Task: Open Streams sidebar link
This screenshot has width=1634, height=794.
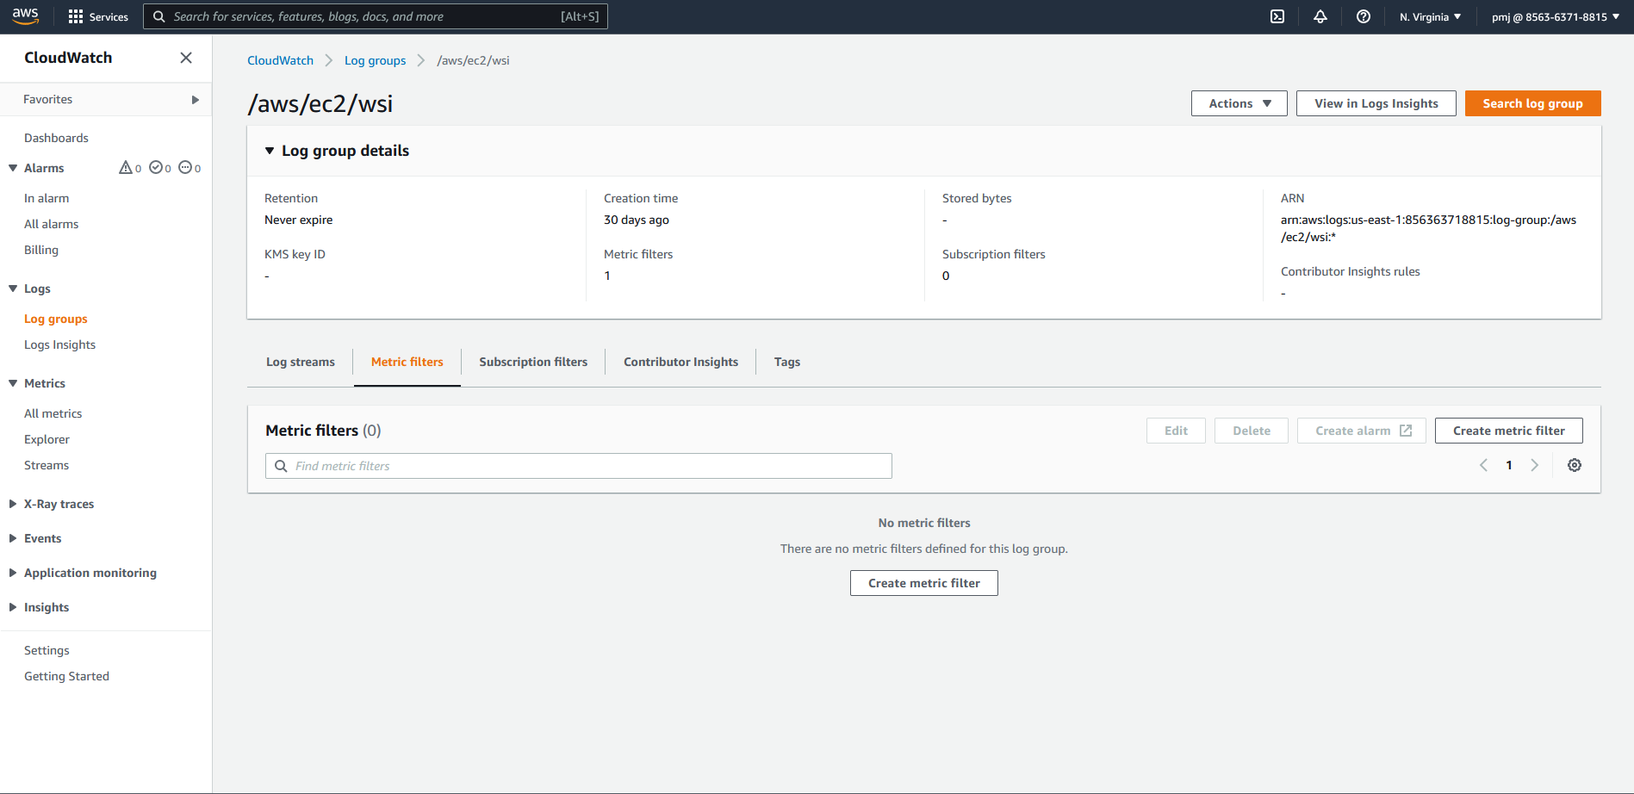Action: (47, 465)
